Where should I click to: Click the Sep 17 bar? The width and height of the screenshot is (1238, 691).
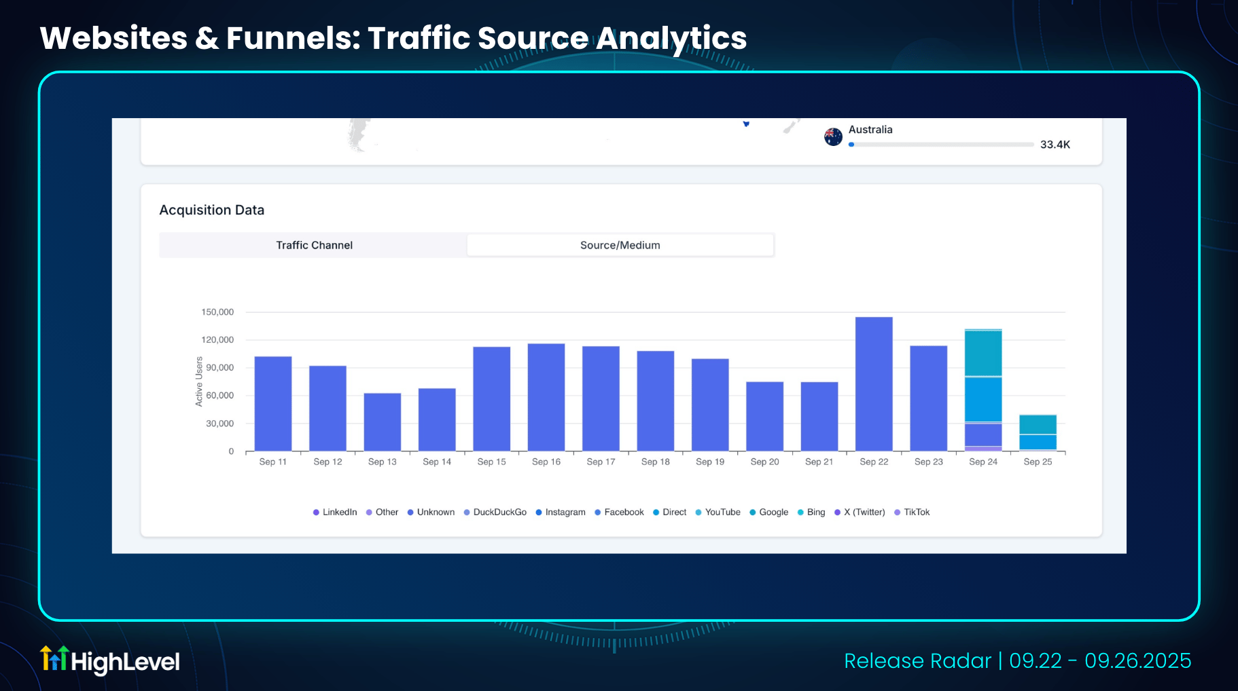click(x=601, y=398)
